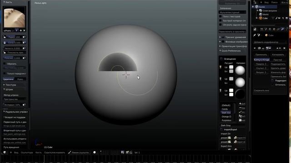Switch to the Modifiers wrench tab icon
The image size is (291, 163).
tap(282, 29)
